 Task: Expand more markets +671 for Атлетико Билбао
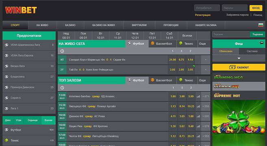[x=206, y=97]
